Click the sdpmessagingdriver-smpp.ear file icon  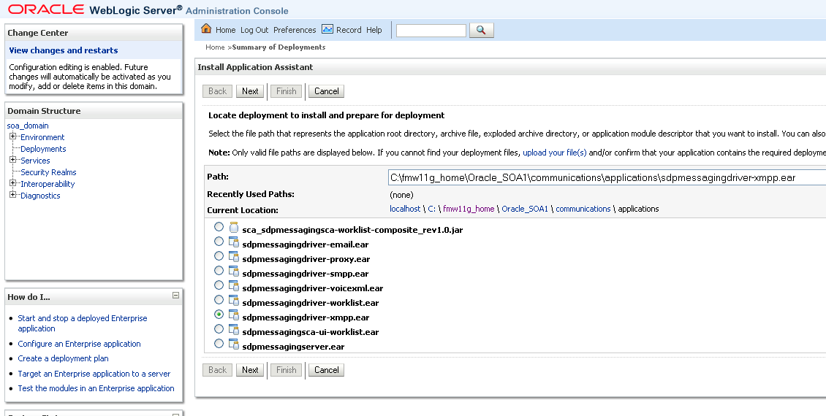[x=234, y=273]
